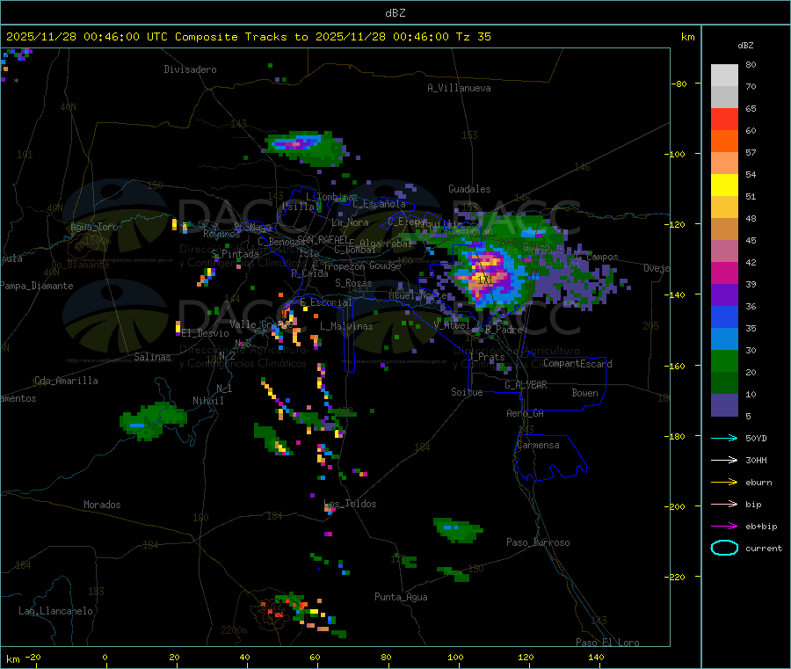Select the orange 60-57 dBZ color band
The width and height of the screenshot is (791, 669).
coord(724,142)
